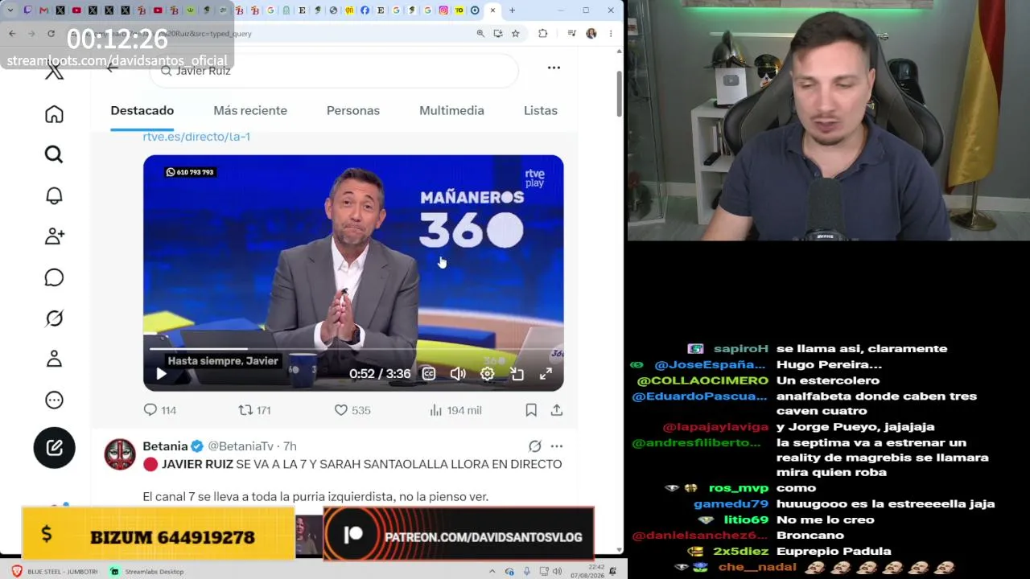This screenshot has height=579, width=1030.
Task: Toggle closed captions on the video
Action: pos(429,374)
